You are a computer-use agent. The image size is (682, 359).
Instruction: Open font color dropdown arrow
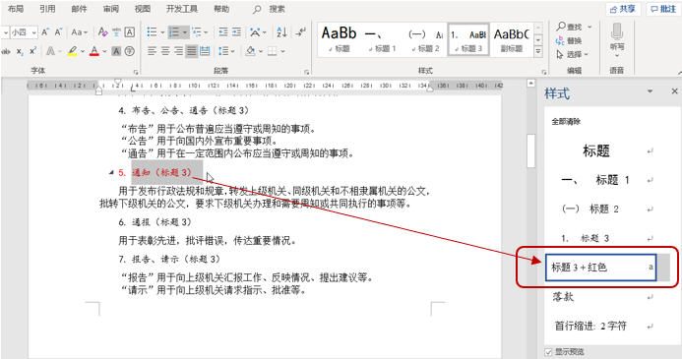click(105, 51)
